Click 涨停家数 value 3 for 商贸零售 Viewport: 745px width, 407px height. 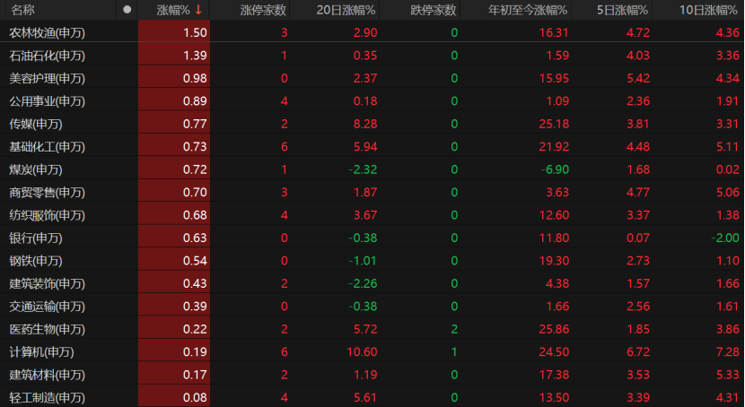[285, 192]
